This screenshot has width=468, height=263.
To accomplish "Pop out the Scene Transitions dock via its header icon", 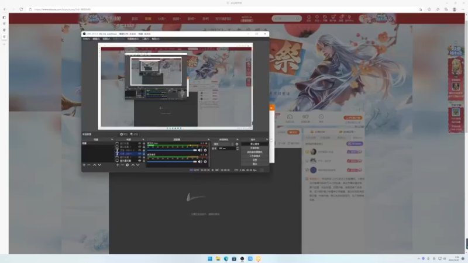I will 238,140.
